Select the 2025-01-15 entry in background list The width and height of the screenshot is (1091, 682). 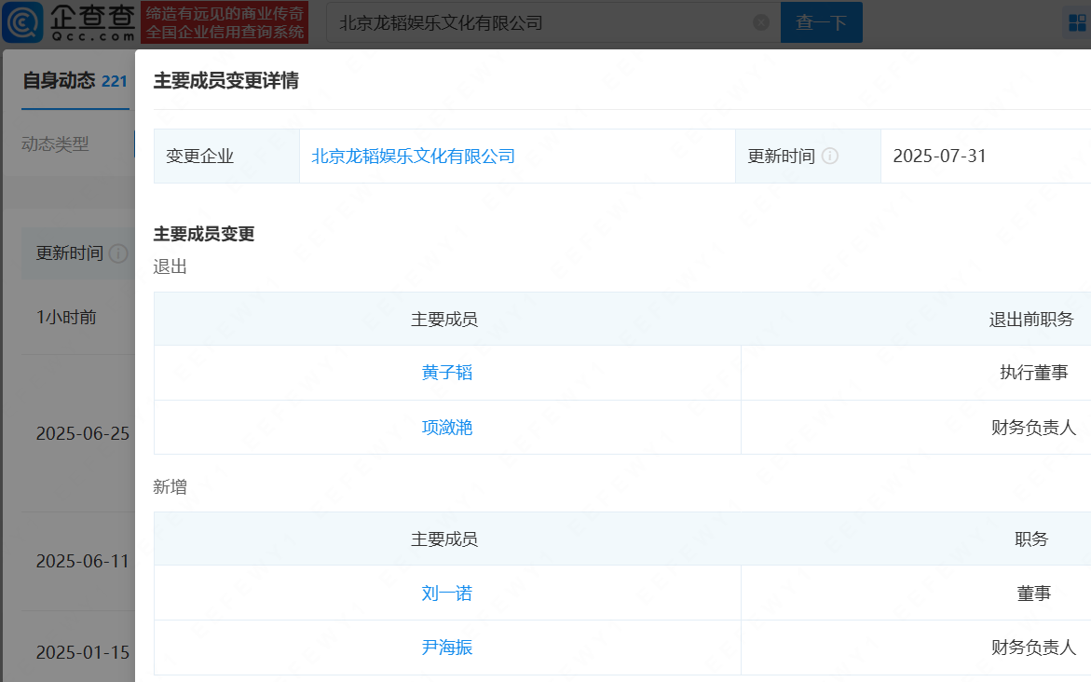pos(83,652)
